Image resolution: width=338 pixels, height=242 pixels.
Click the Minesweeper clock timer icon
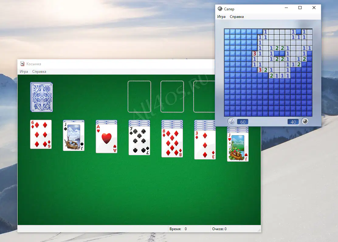click(231, 121)
